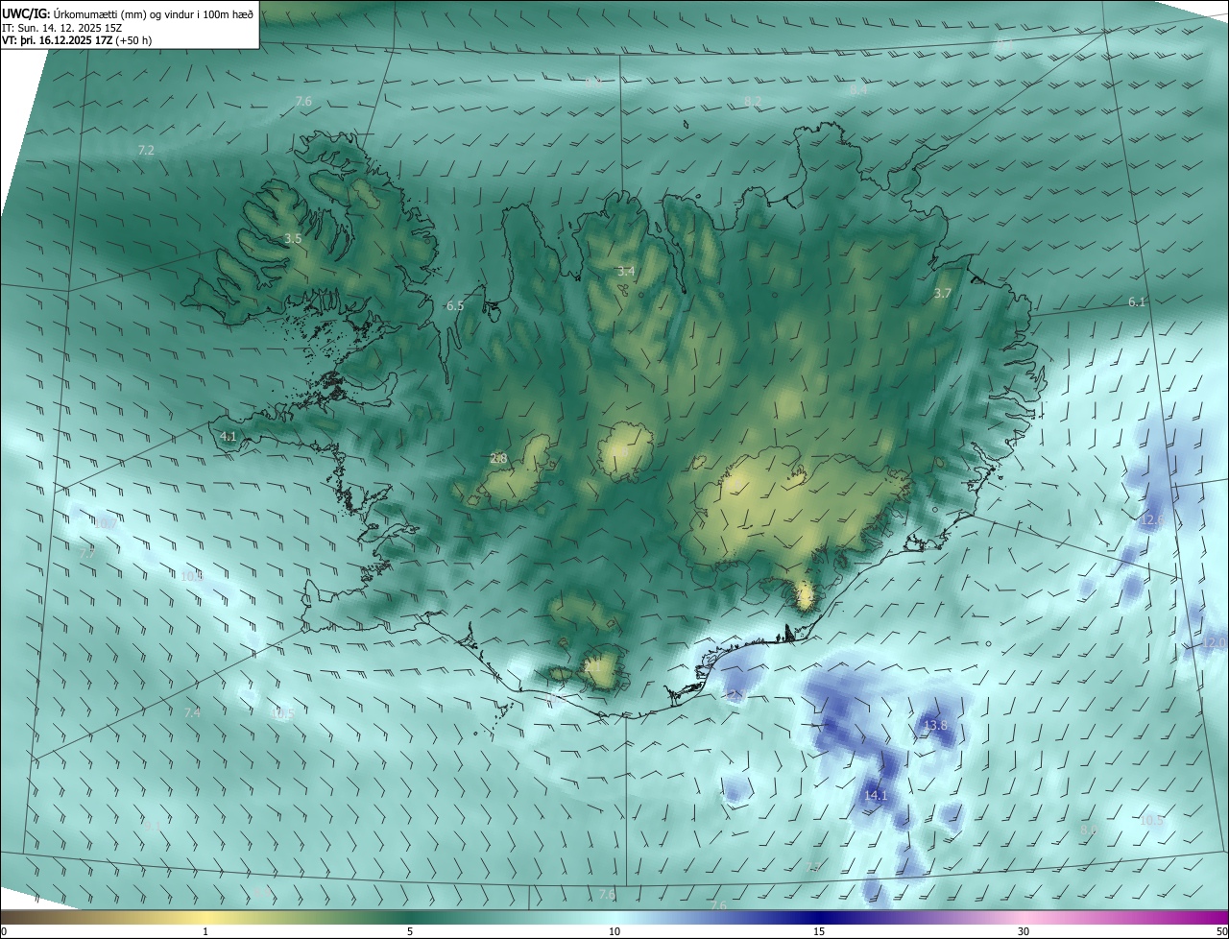Click the initial time 'IT: Sun. 14. 12. 2025 15Z'
Image resolution: width=1229 pixels, height=939 pixels.
pyautogui.click(x=63, y=28)
